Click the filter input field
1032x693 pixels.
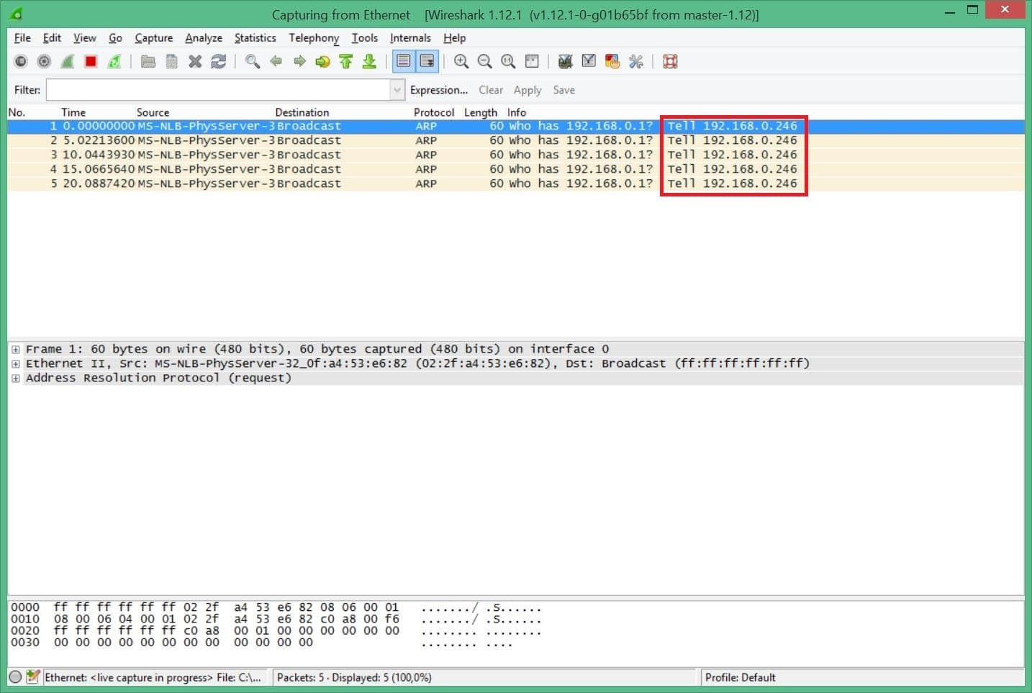click(217, 90)
